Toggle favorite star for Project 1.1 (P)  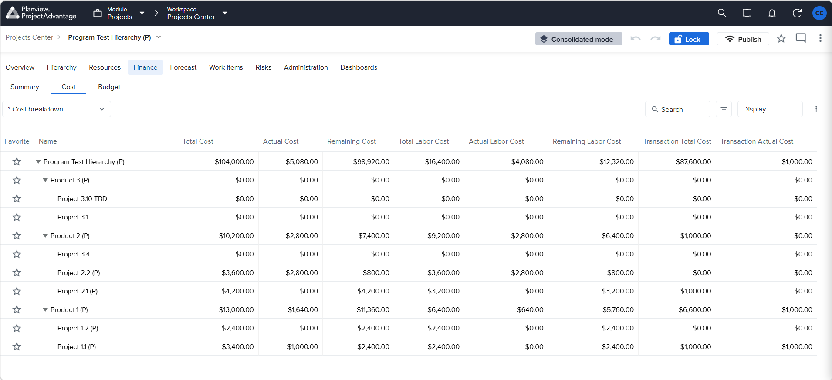17,346
